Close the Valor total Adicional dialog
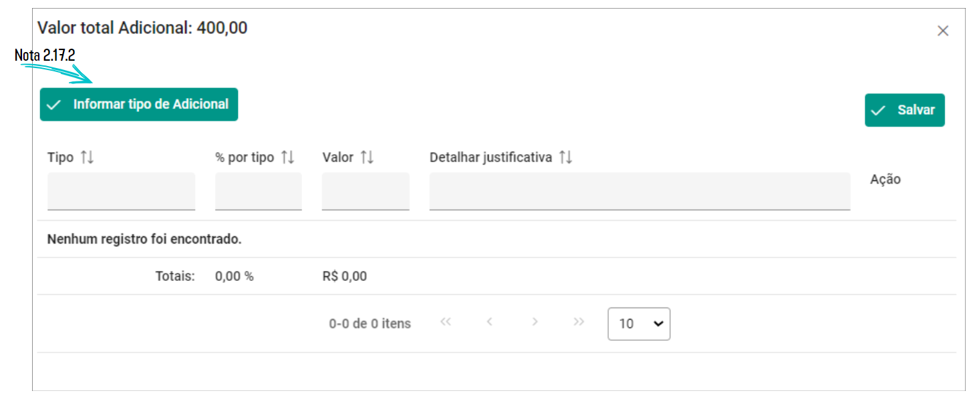This screenshot has height=399, width=975. (943, 31)
